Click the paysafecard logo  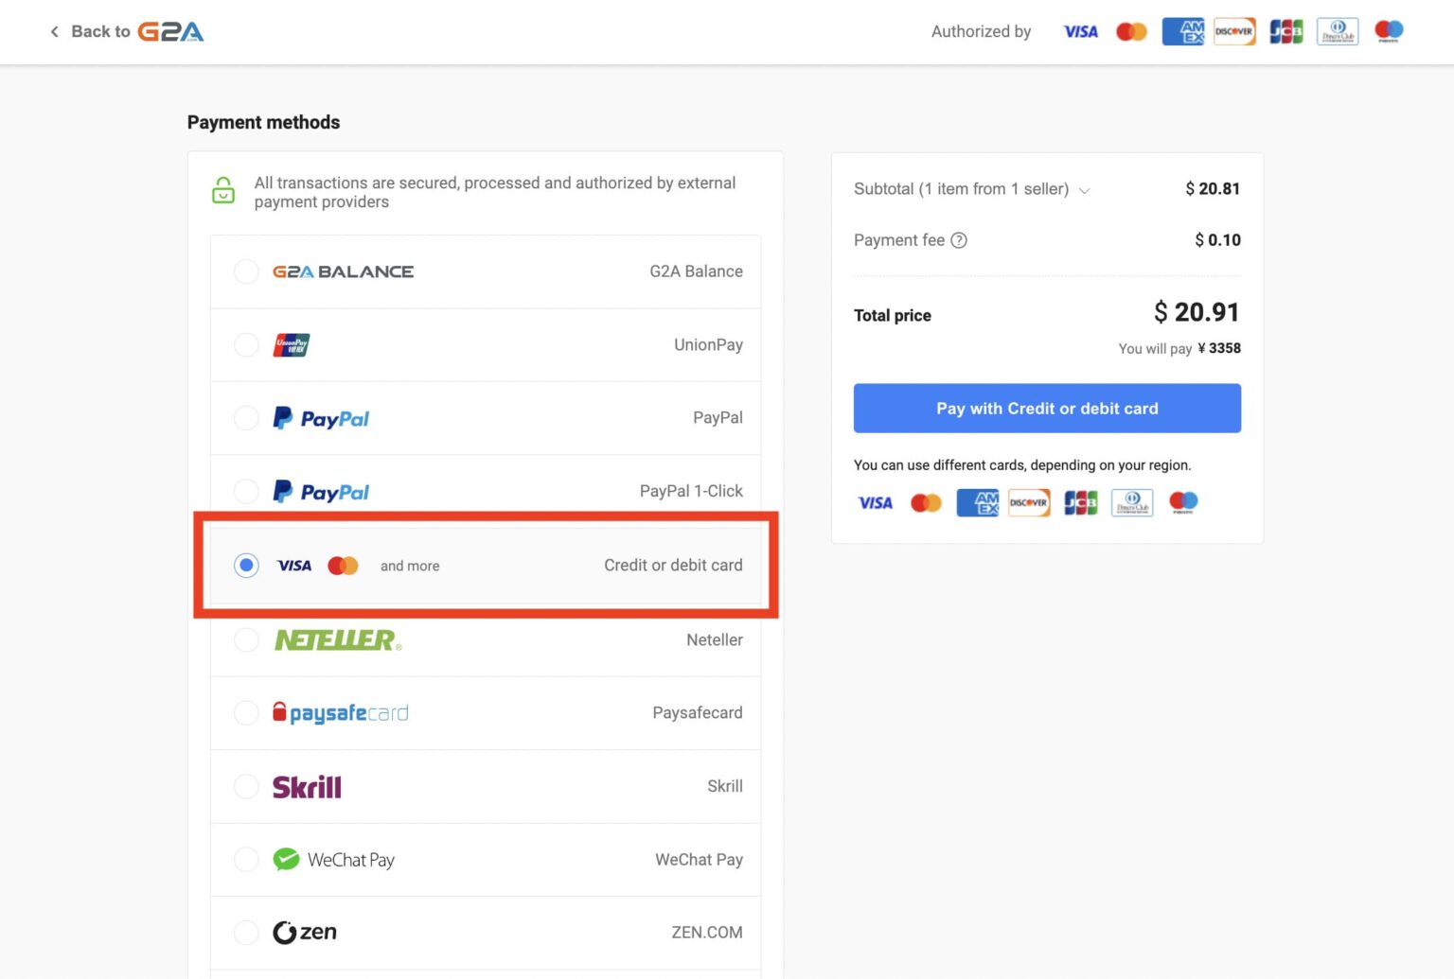click(341, 713)
